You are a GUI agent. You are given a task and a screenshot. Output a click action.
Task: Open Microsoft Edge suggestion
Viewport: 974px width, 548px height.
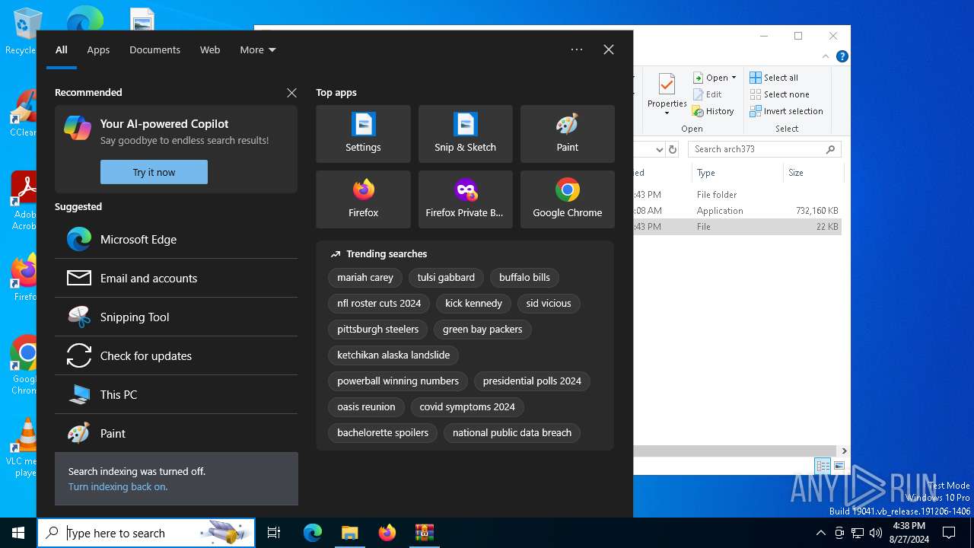[x=176, y=239]
